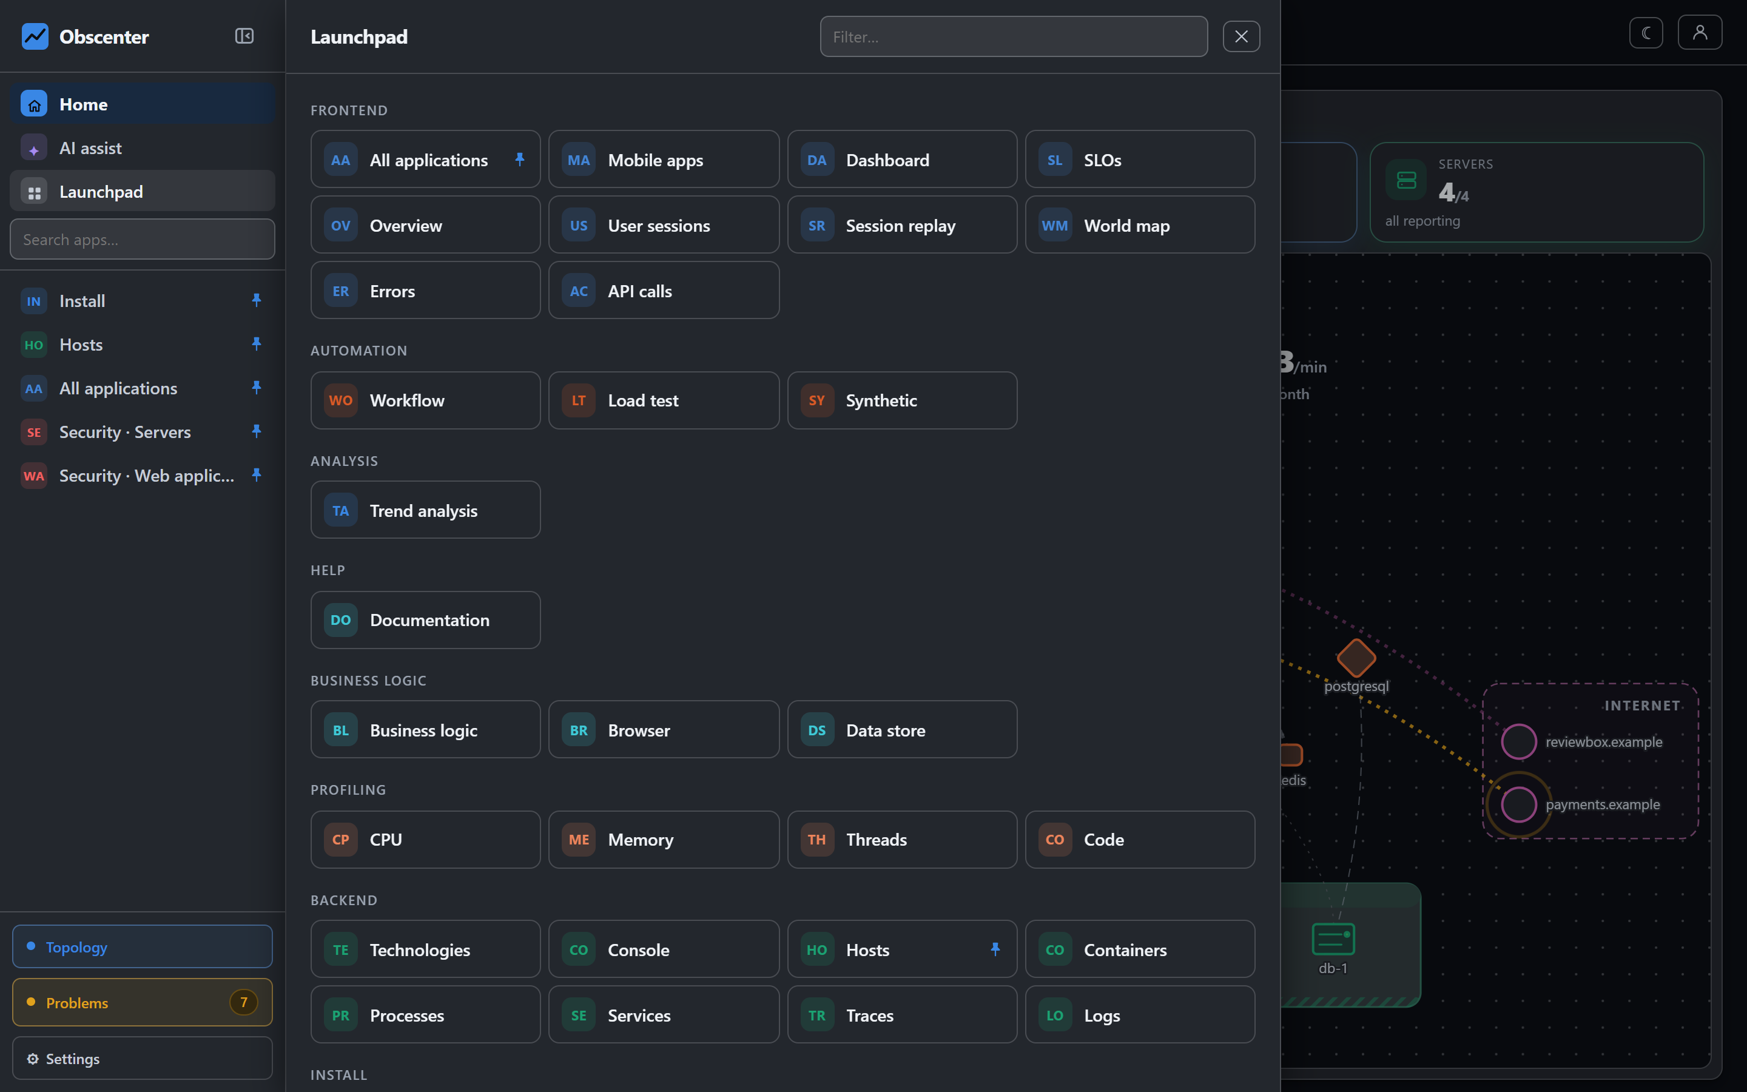Screen dimensions: 1747x1092
Task: Open the Traces tile
Action: (x=901, y=1015)
